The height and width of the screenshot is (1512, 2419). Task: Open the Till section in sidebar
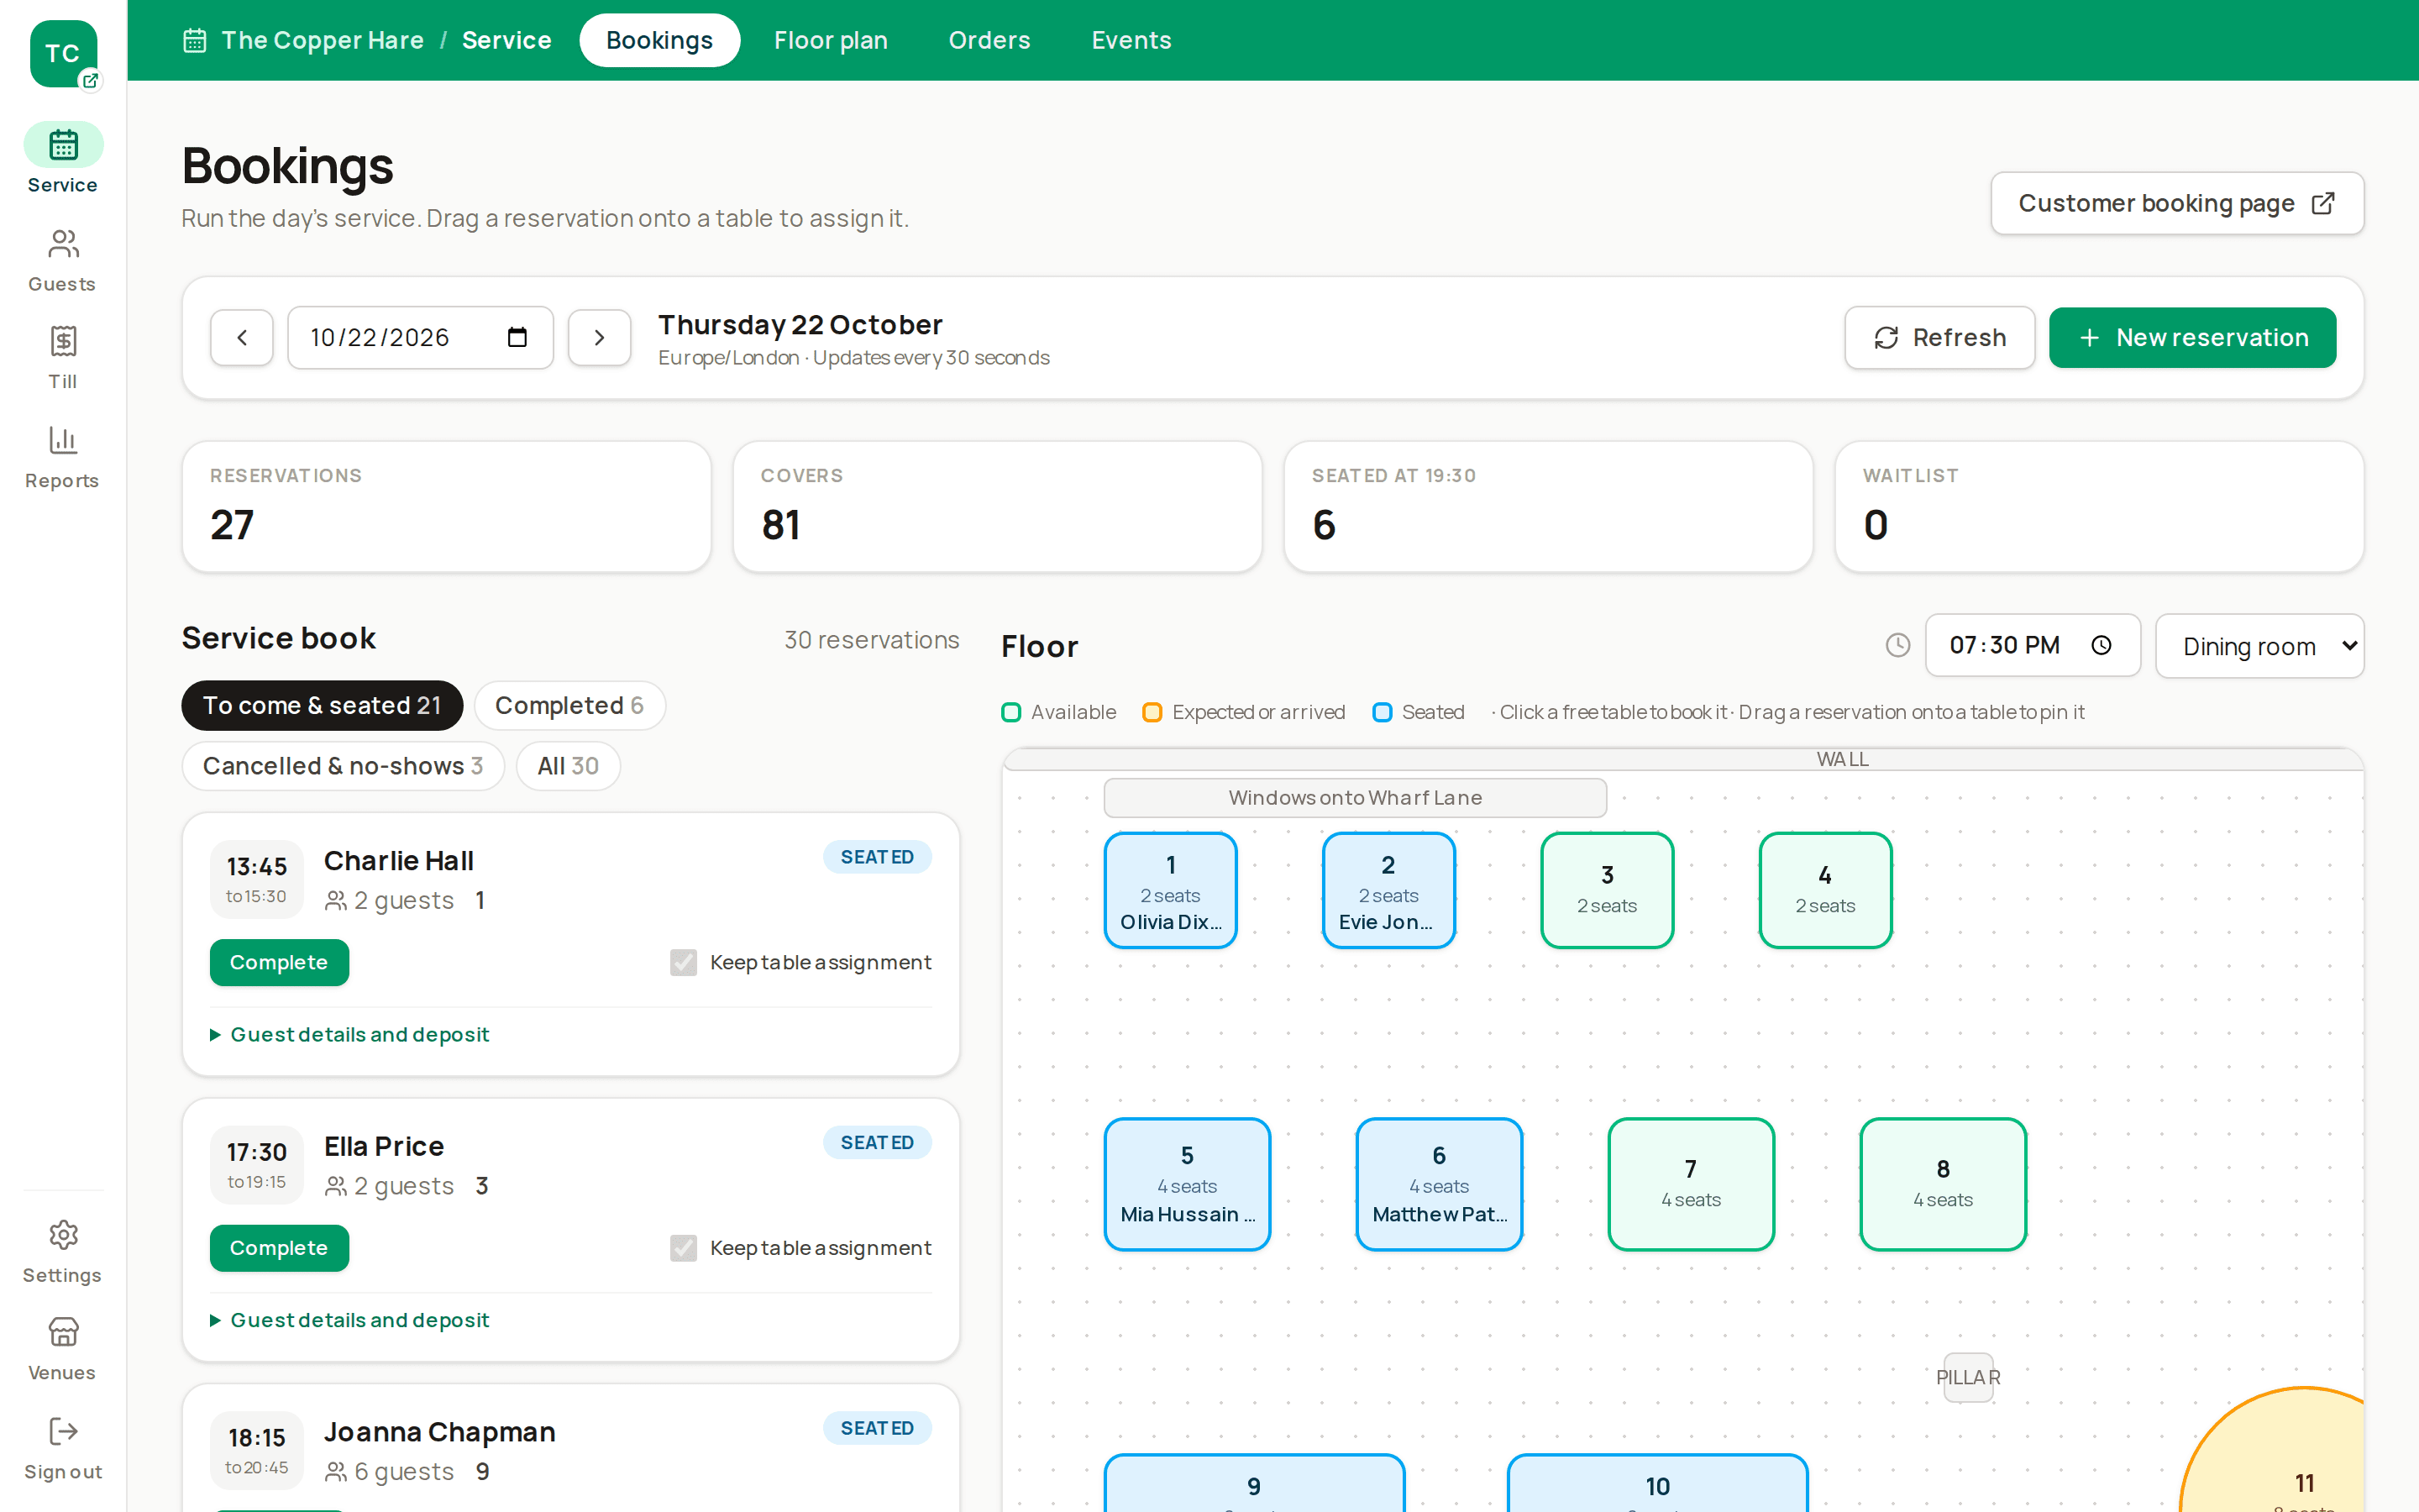click(63, 358)
